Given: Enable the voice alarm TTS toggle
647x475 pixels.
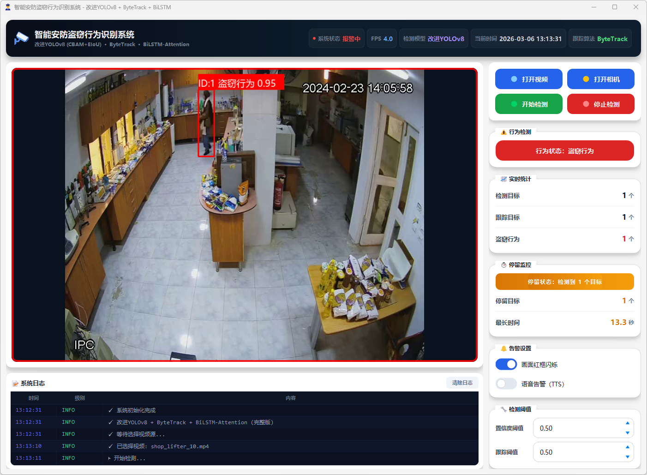Looking at the screenshot, I should 506,384.
